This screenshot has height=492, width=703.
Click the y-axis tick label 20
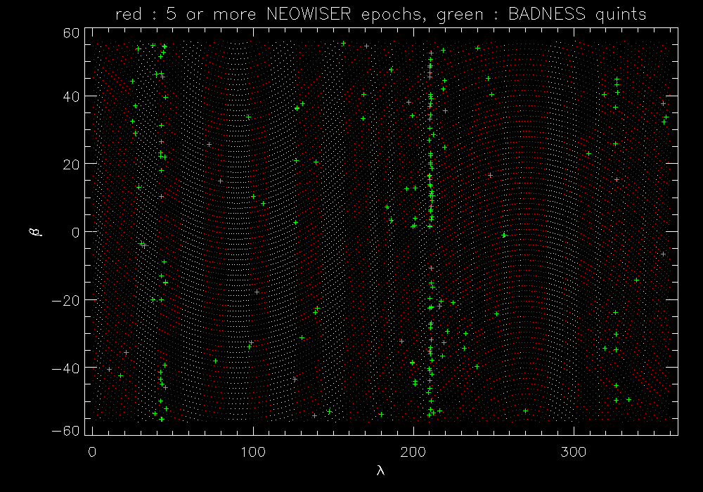click(71, 164)
